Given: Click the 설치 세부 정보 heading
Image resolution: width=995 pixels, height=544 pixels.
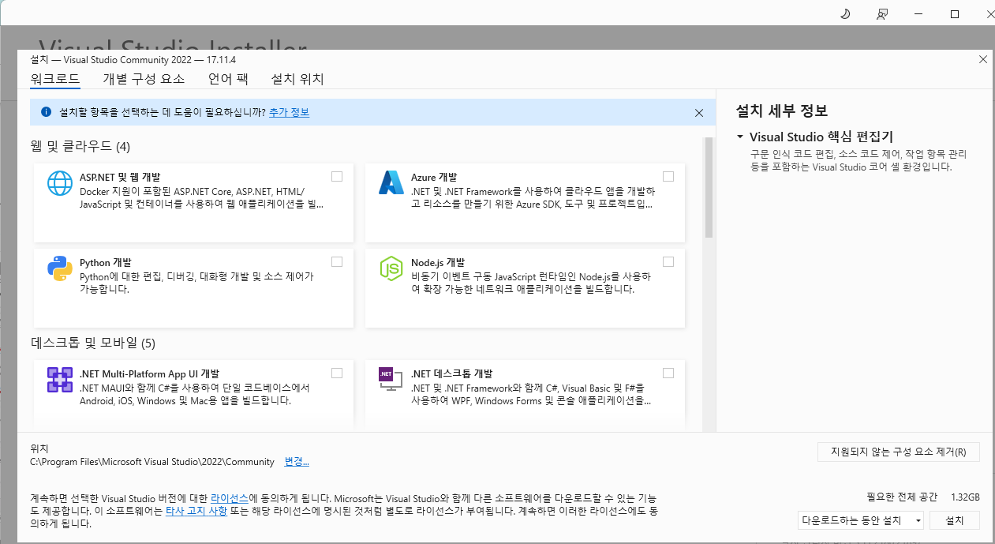Looking at the screenshot, I should 781,111.
